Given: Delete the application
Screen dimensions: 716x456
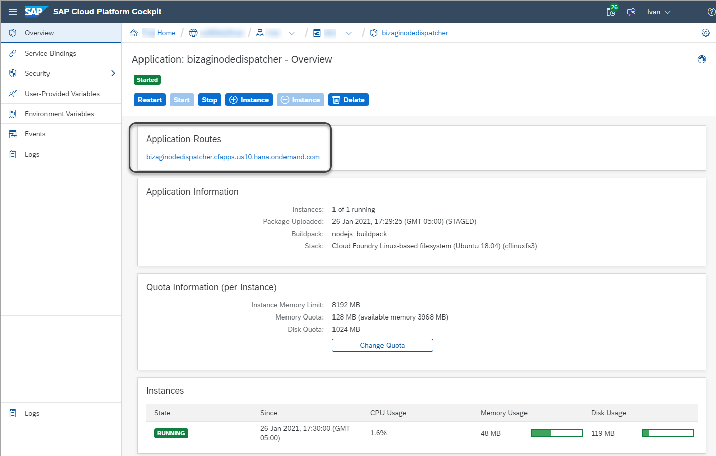Looking at the screenshot, I should click(349, 100).
